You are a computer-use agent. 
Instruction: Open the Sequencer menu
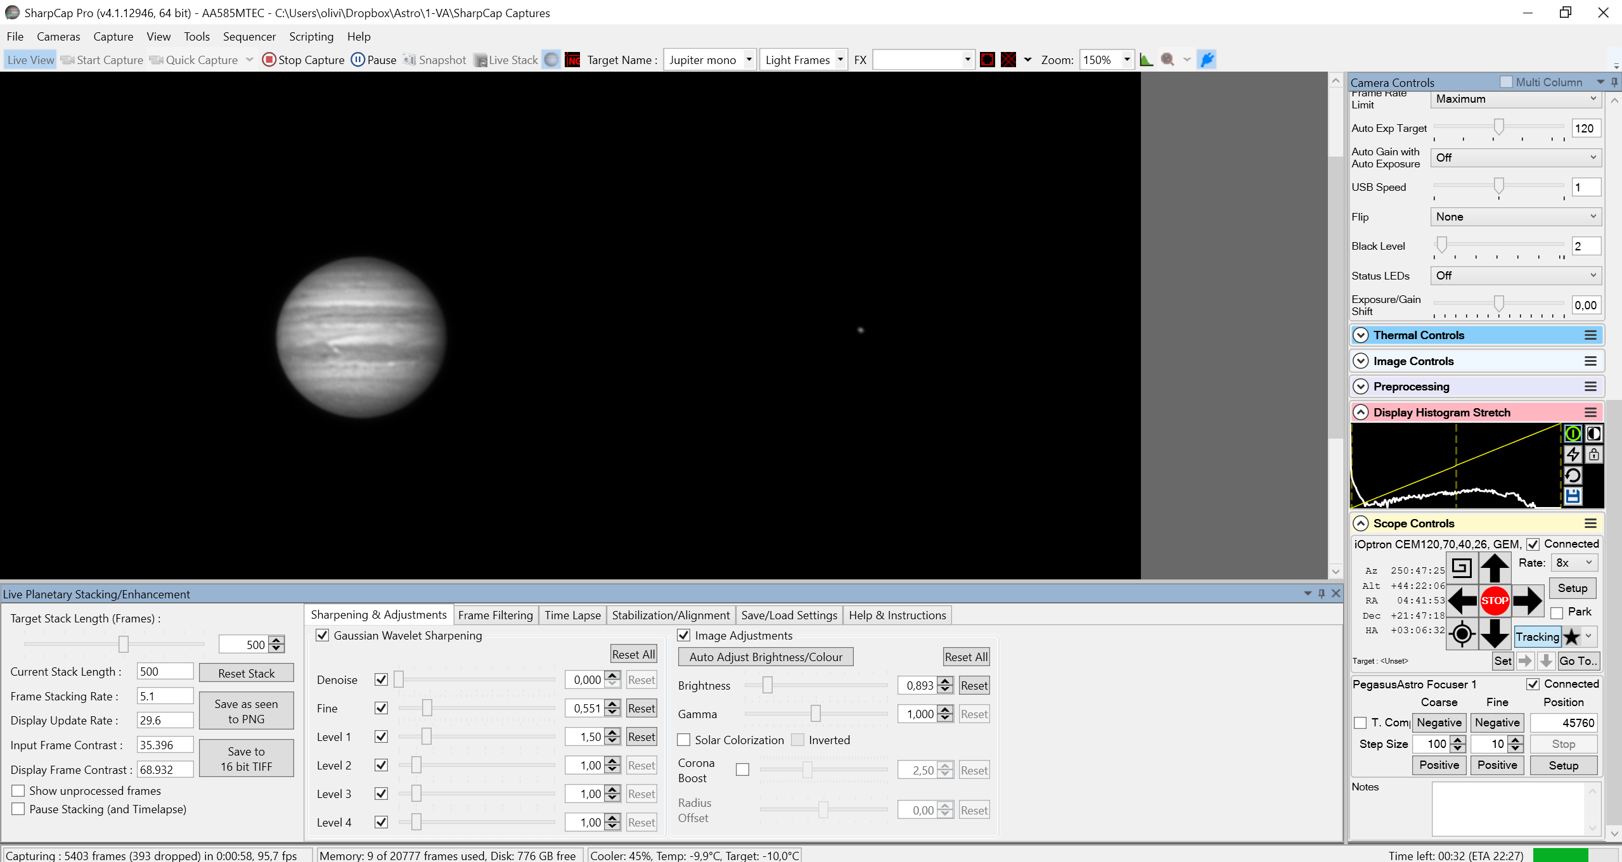point(249,36)
